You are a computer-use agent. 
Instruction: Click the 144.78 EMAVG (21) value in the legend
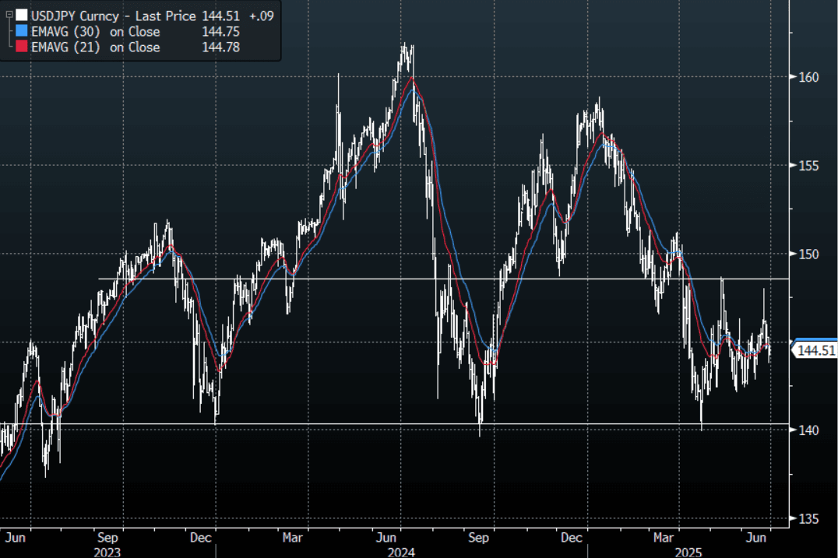[219, 47]
